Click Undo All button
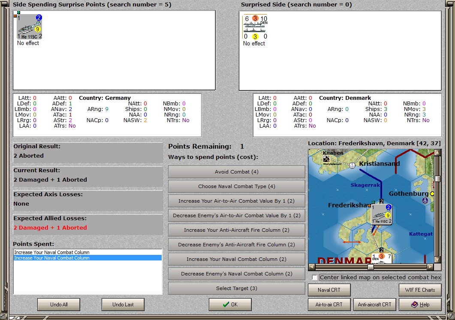Image resolution: width=455 pixels, height=320 pixels. point(59,304)
